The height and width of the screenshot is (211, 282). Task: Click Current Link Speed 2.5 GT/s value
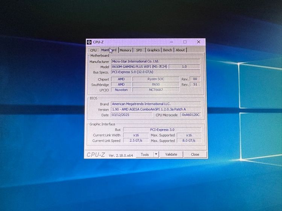136,141
